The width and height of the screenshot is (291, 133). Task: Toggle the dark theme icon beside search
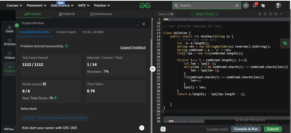point(246,5)
